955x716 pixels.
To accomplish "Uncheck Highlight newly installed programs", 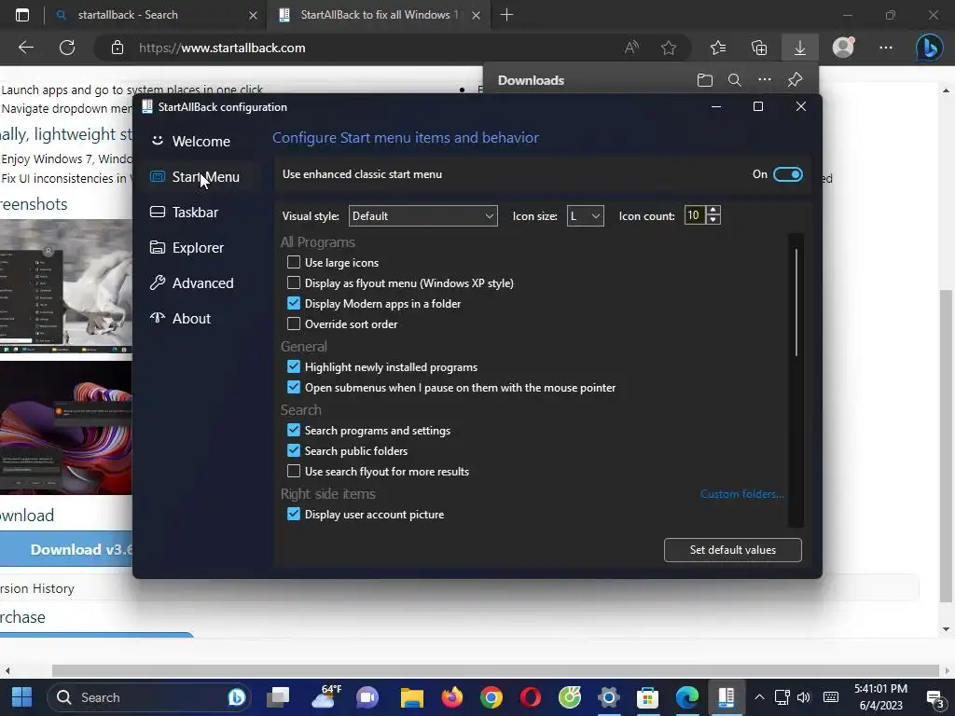I will coord(294,366).
